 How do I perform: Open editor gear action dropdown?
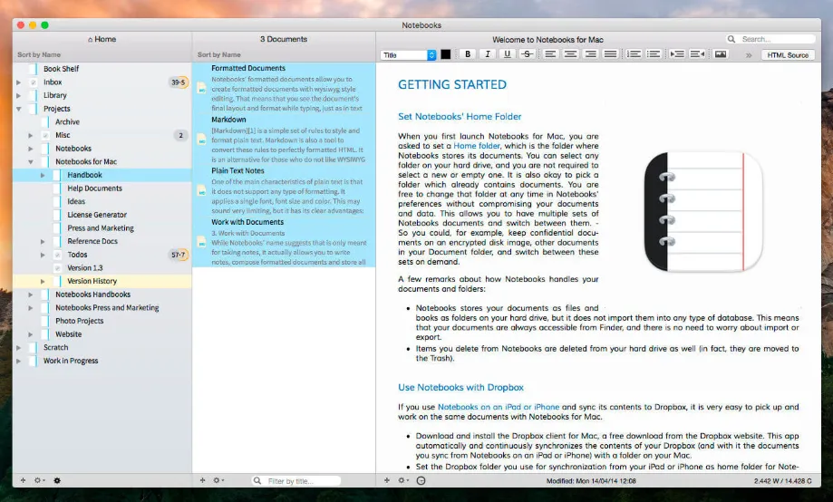(403, 480)
